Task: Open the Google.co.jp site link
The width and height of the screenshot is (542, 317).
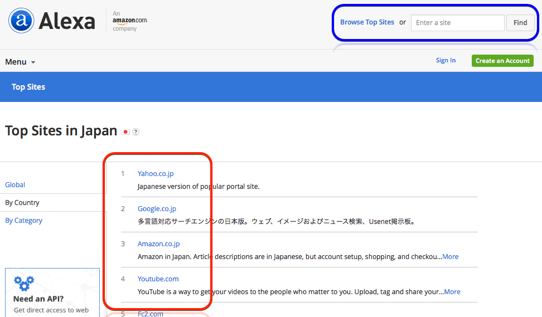Action: 157,209
